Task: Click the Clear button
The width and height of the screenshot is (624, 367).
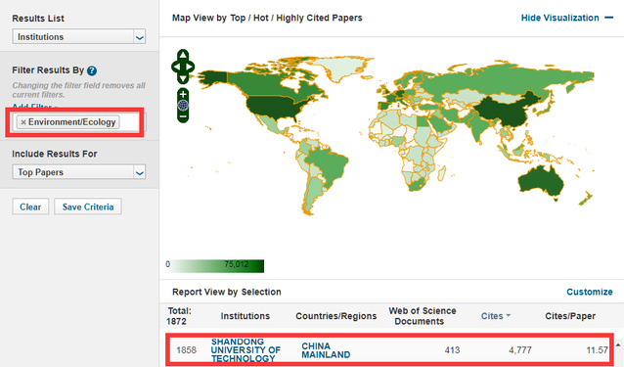Action: tap(30, 206)
